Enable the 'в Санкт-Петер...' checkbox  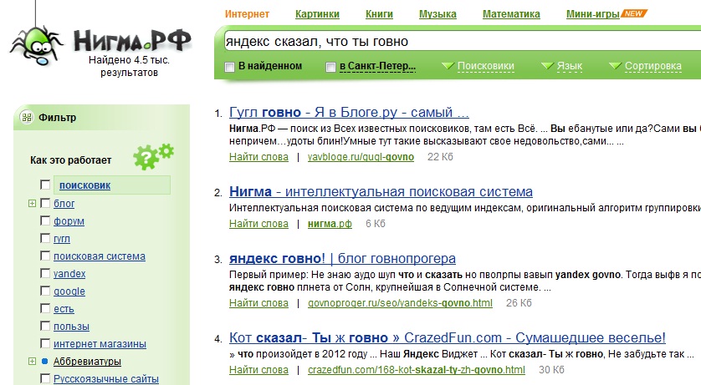tap(330, 67)
